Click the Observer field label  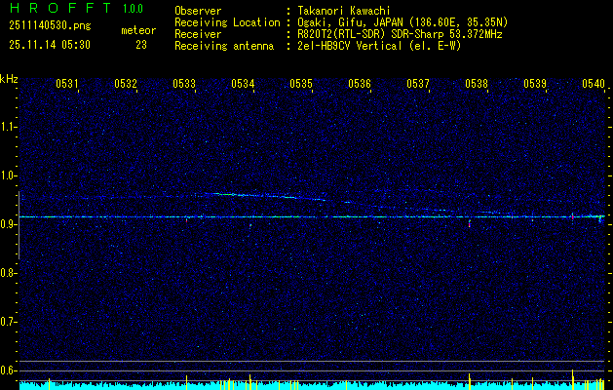(x=198, y=11)
